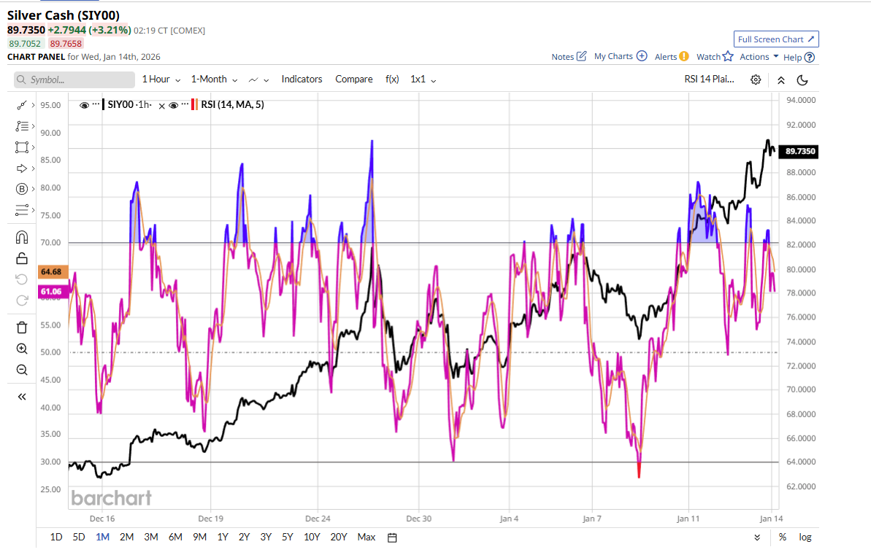This screenshot has width=871, height=555.
Task: Toggle log scale on the chart
Action: 805,537
